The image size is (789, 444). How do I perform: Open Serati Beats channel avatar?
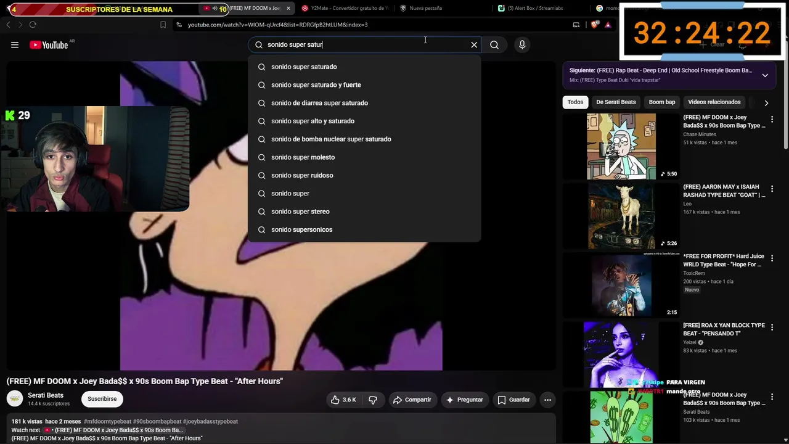click(x=15, y=399)
